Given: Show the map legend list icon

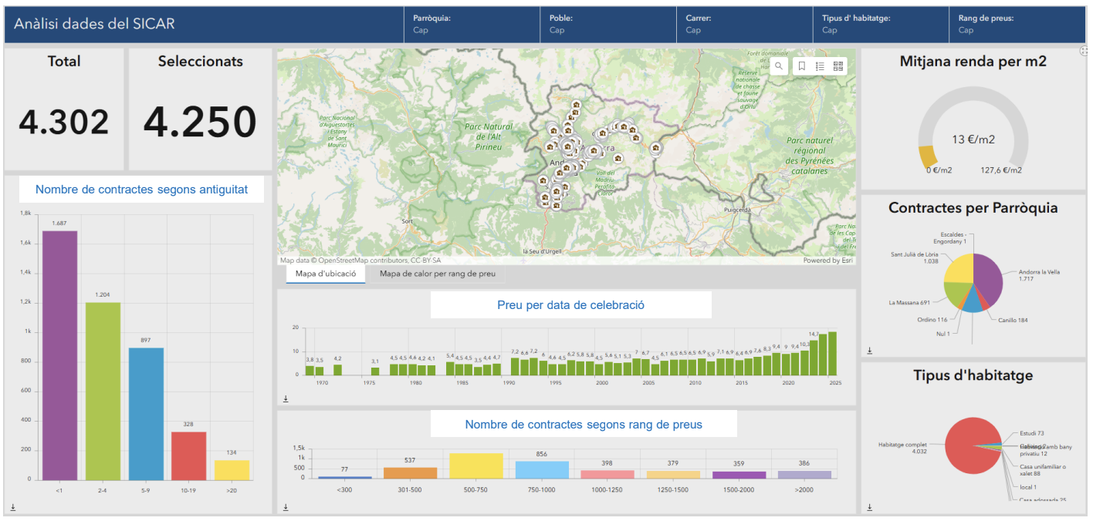Looking at the screenshot, I should click(820, 66).
